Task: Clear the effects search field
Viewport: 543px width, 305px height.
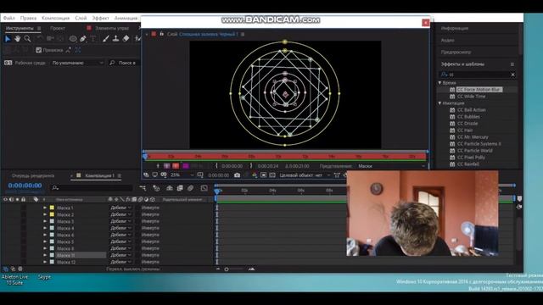Action: click(x=512, y=75)
